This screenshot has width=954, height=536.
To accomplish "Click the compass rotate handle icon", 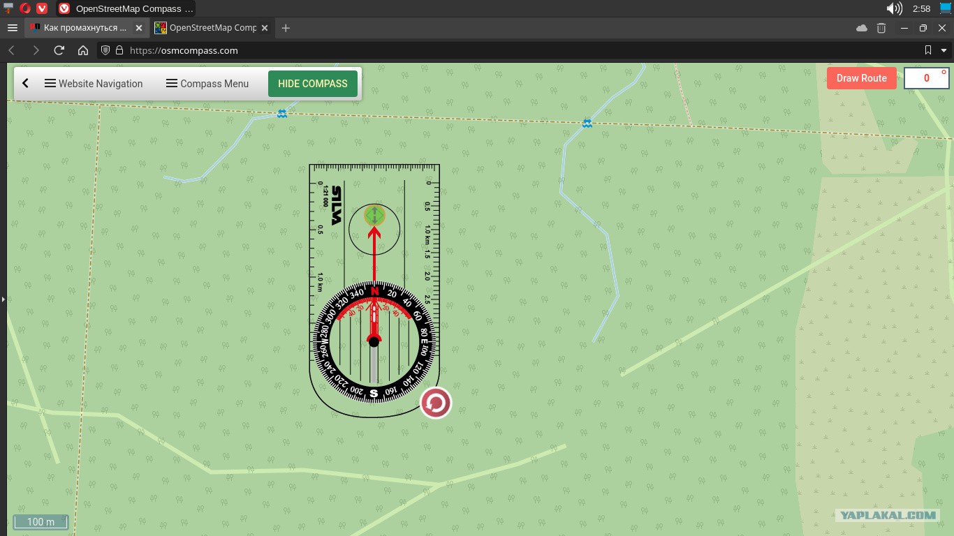I will [x=436, y=403].
